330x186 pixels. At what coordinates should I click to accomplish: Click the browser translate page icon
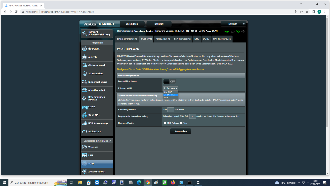[x=296, y=12]
